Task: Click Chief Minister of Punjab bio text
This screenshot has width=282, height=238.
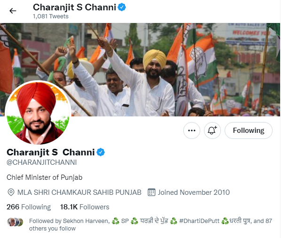Action: tap(45, 177)
